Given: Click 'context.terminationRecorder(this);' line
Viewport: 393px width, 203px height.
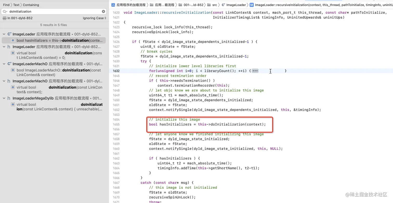Looking at the screenshot, I should [194, 85].
